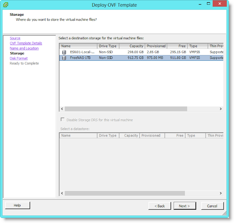Click the 2.85 GB provisioned value
Image resolution: width=234 pixels, height=223 pixels.
point(153,52)
